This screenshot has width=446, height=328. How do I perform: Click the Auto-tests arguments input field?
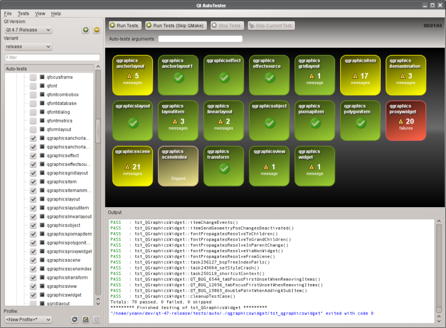tap(200, 39)
